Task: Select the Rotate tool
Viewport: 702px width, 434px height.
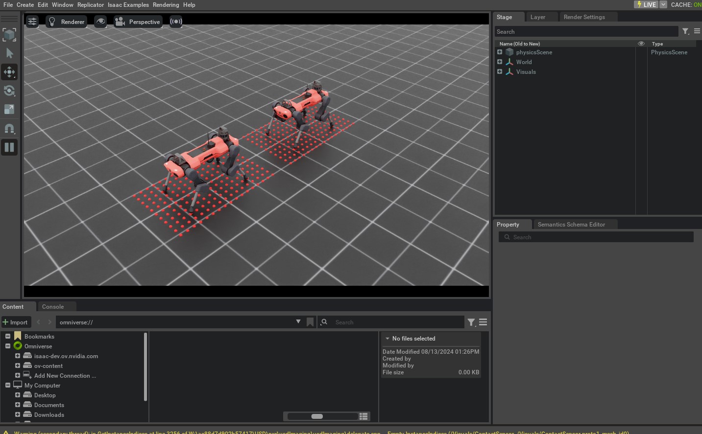Action: (10, 91)
